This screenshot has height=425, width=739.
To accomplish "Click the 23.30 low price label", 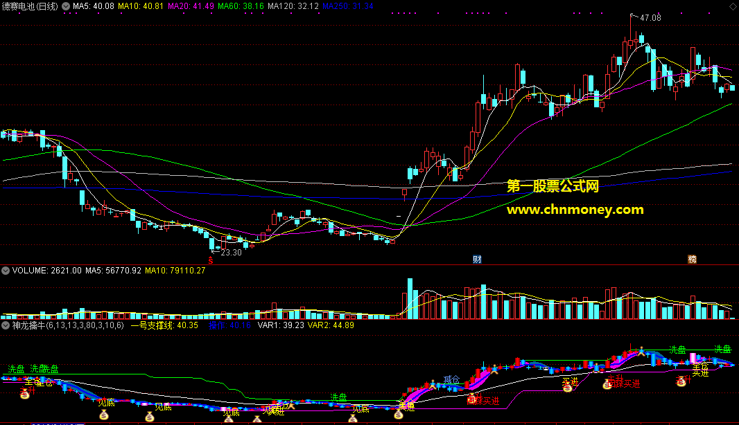I will click(231, 253).
